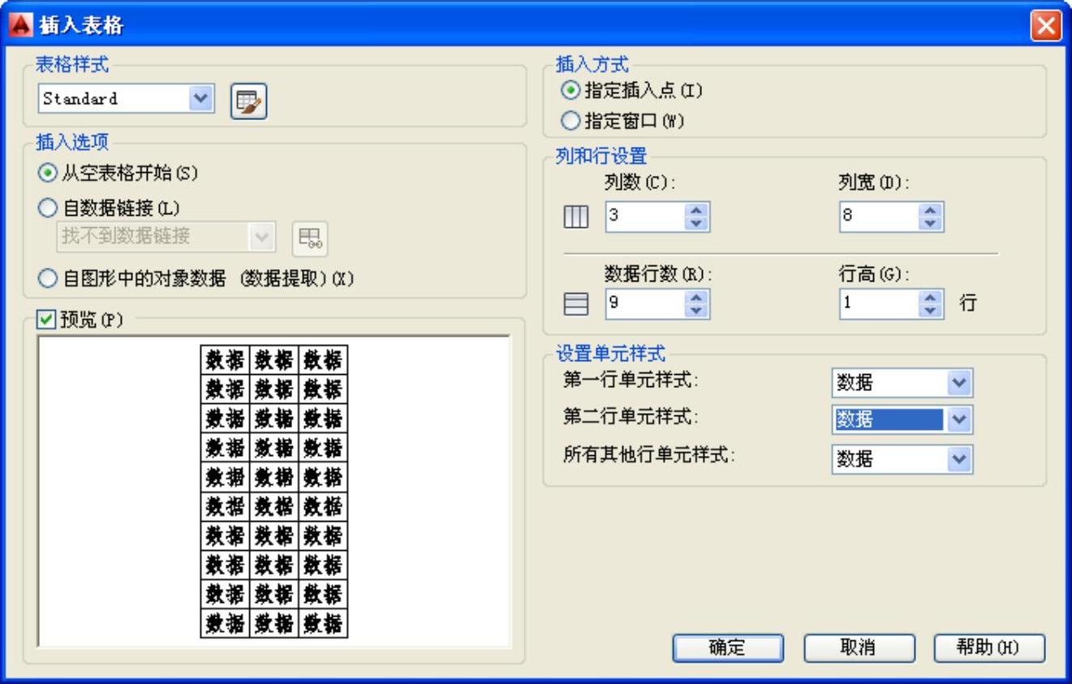Open 第一行单元样式 dropdown

click(959, 382)
